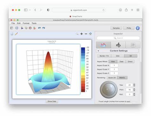Screen dimensions: 151x116
Task: Click the Cut scissors icon
Action: coord(22,28)
